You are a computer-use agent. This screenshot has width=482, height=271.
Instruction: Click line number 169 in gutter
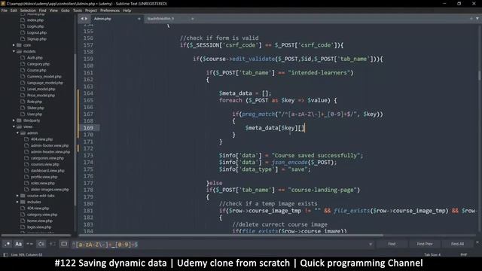click(88, 128)
